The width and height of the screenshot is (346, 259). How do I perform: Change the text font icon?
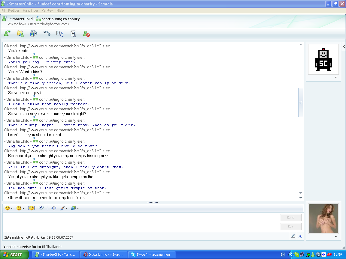tap(54, 208)
